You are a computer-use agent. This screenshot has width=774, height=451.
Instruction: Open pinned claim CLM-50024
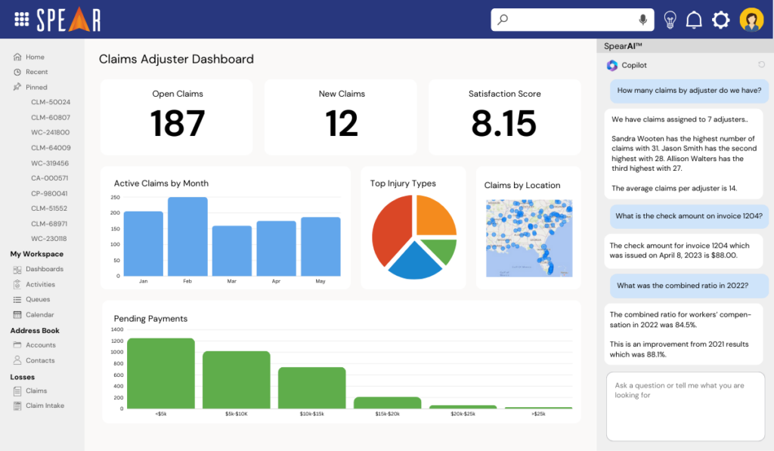coord(51,102)
